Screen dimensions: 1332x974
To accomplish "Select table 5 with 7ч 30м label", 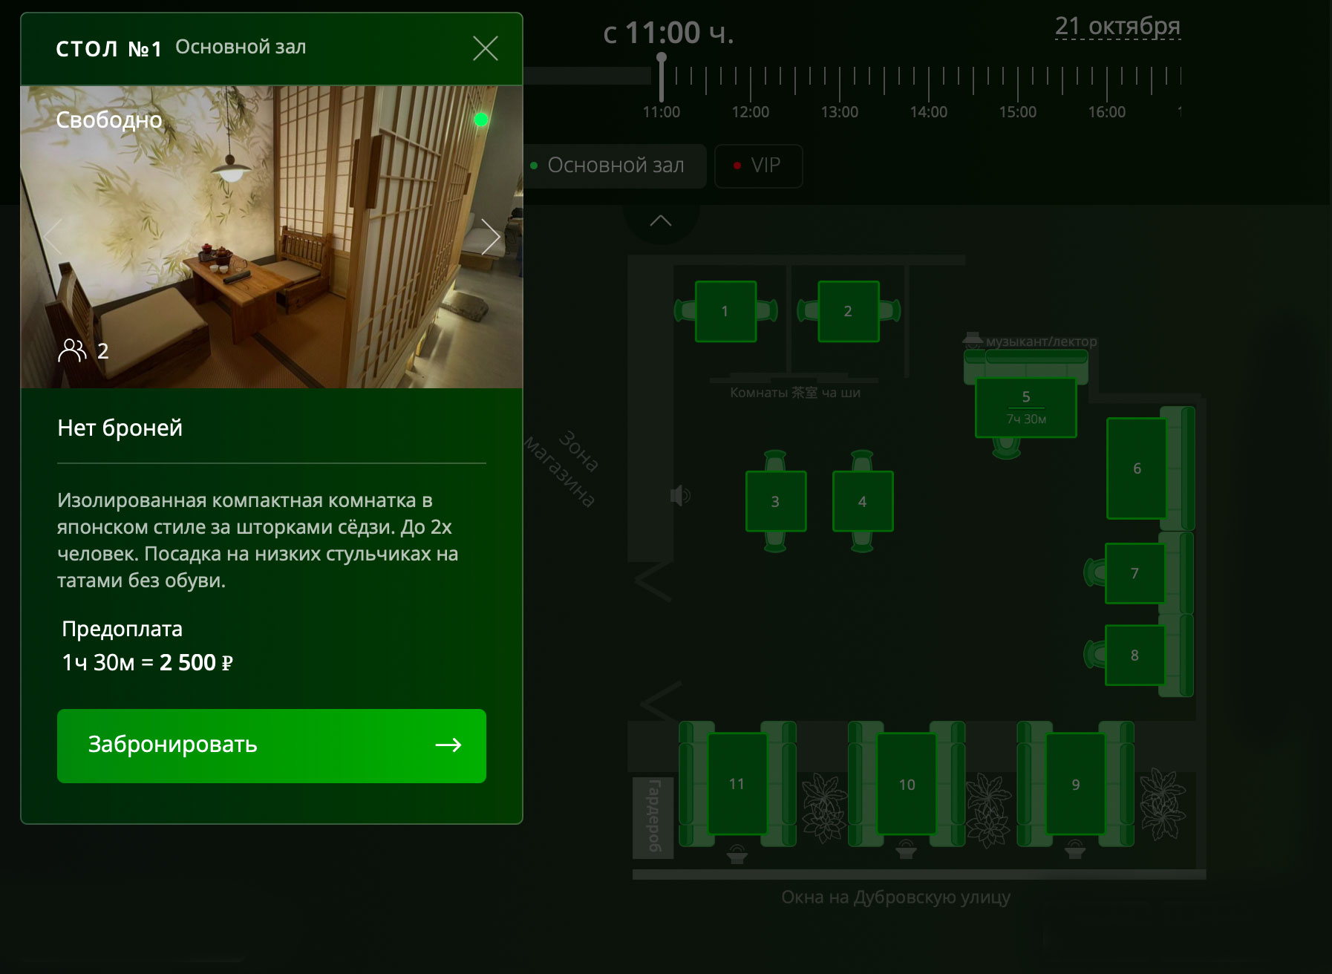I will [x=1025, y=407].
